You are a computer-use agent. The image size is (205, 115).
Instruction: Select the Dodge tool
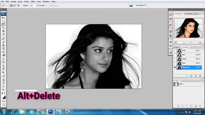3,62
